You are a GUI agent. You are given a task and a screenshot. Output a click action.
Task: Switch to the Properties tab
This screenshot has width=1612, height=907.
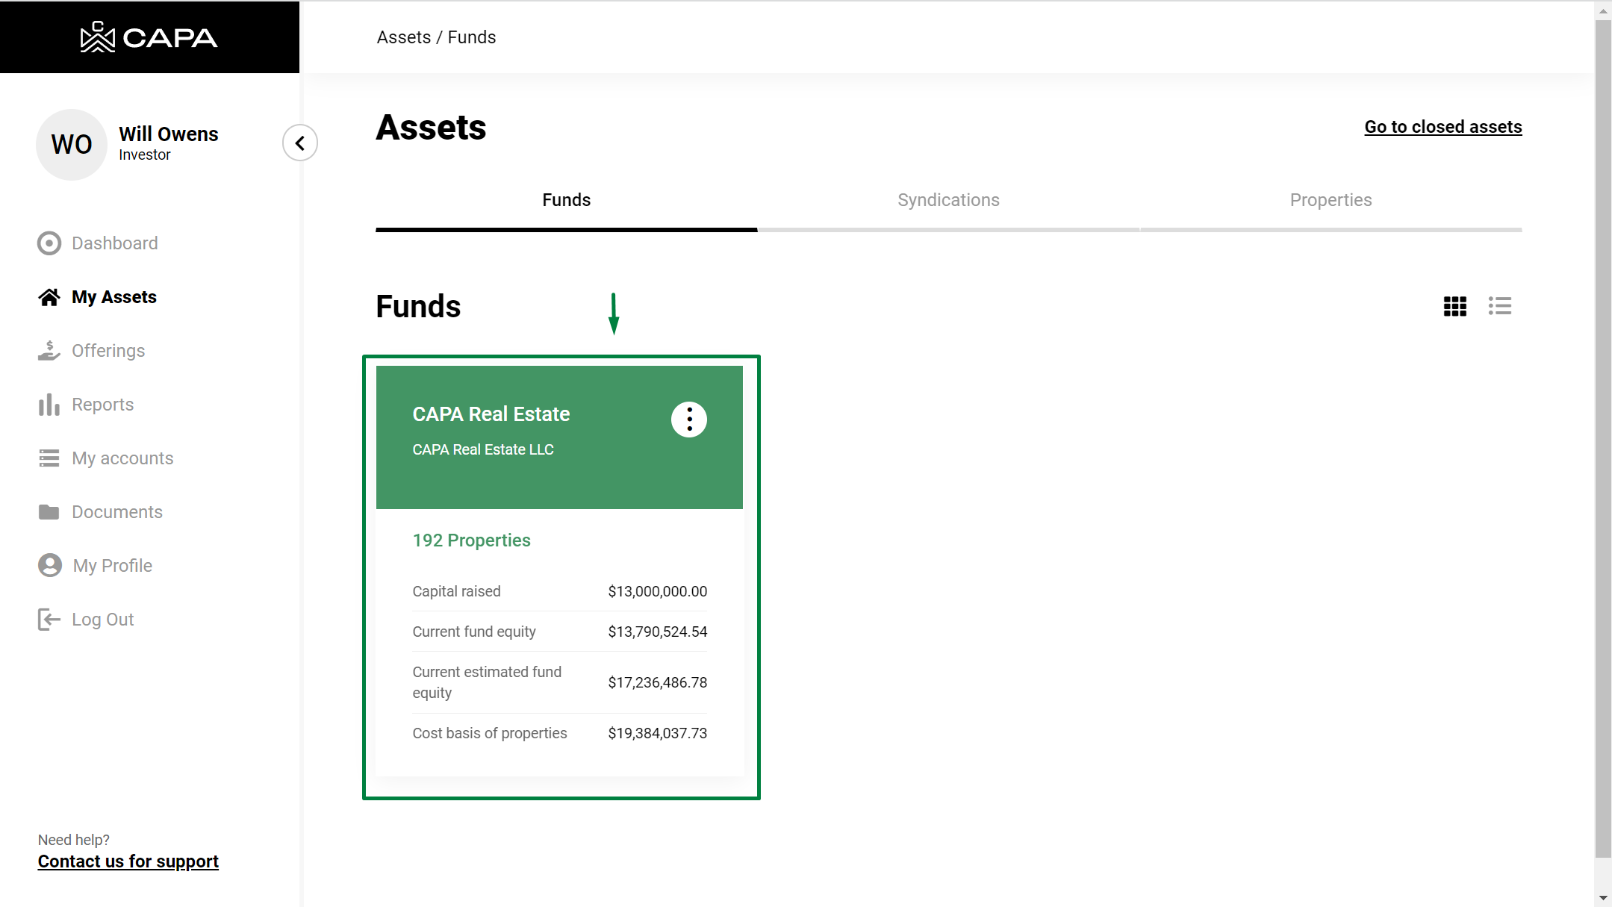[x=1331, y=200]
